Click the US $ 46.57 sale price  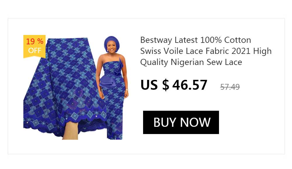coord(174,85)
